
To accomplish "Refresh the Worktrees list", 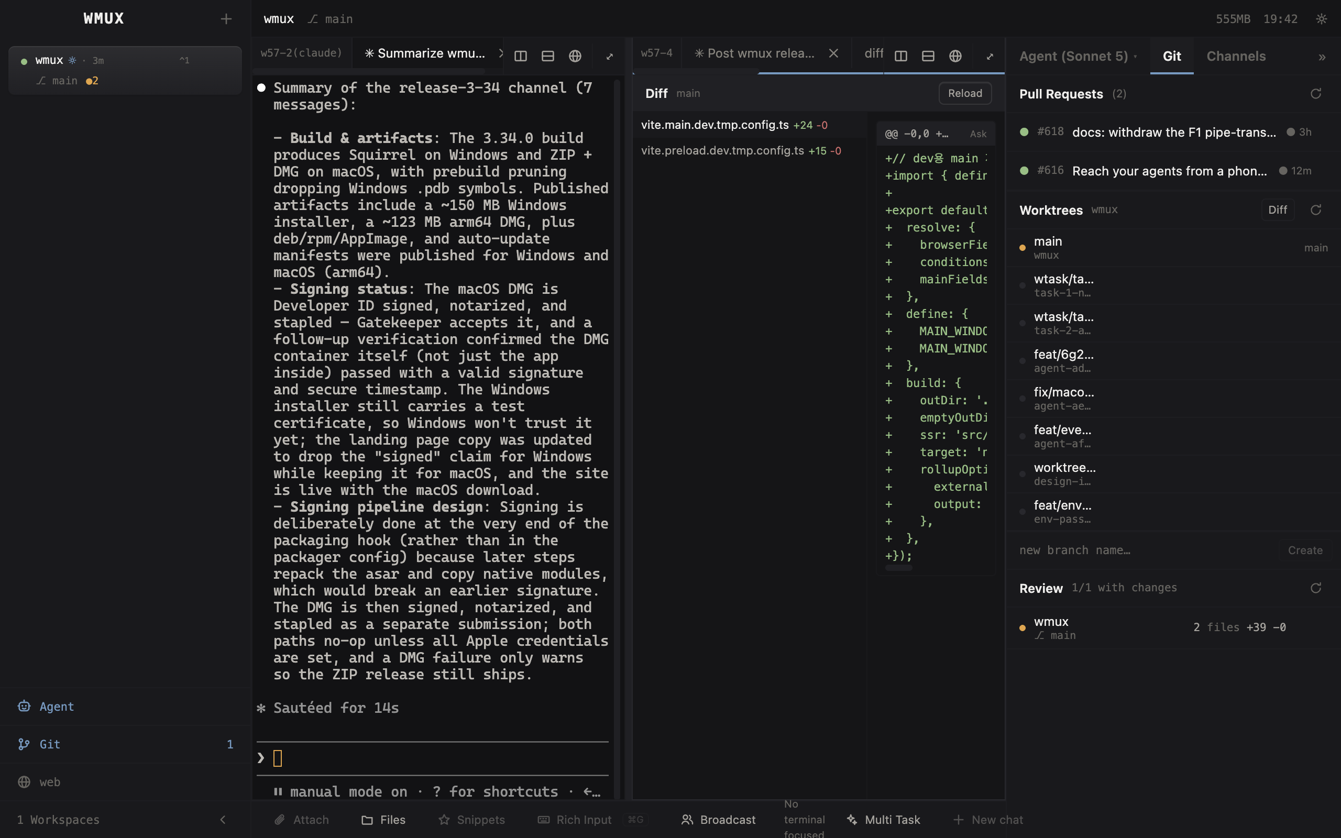I will click(1316, 210).
